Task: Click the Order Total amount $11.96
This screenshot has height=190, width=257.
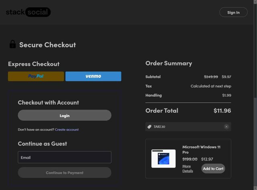Action: (x=222, y=111)
